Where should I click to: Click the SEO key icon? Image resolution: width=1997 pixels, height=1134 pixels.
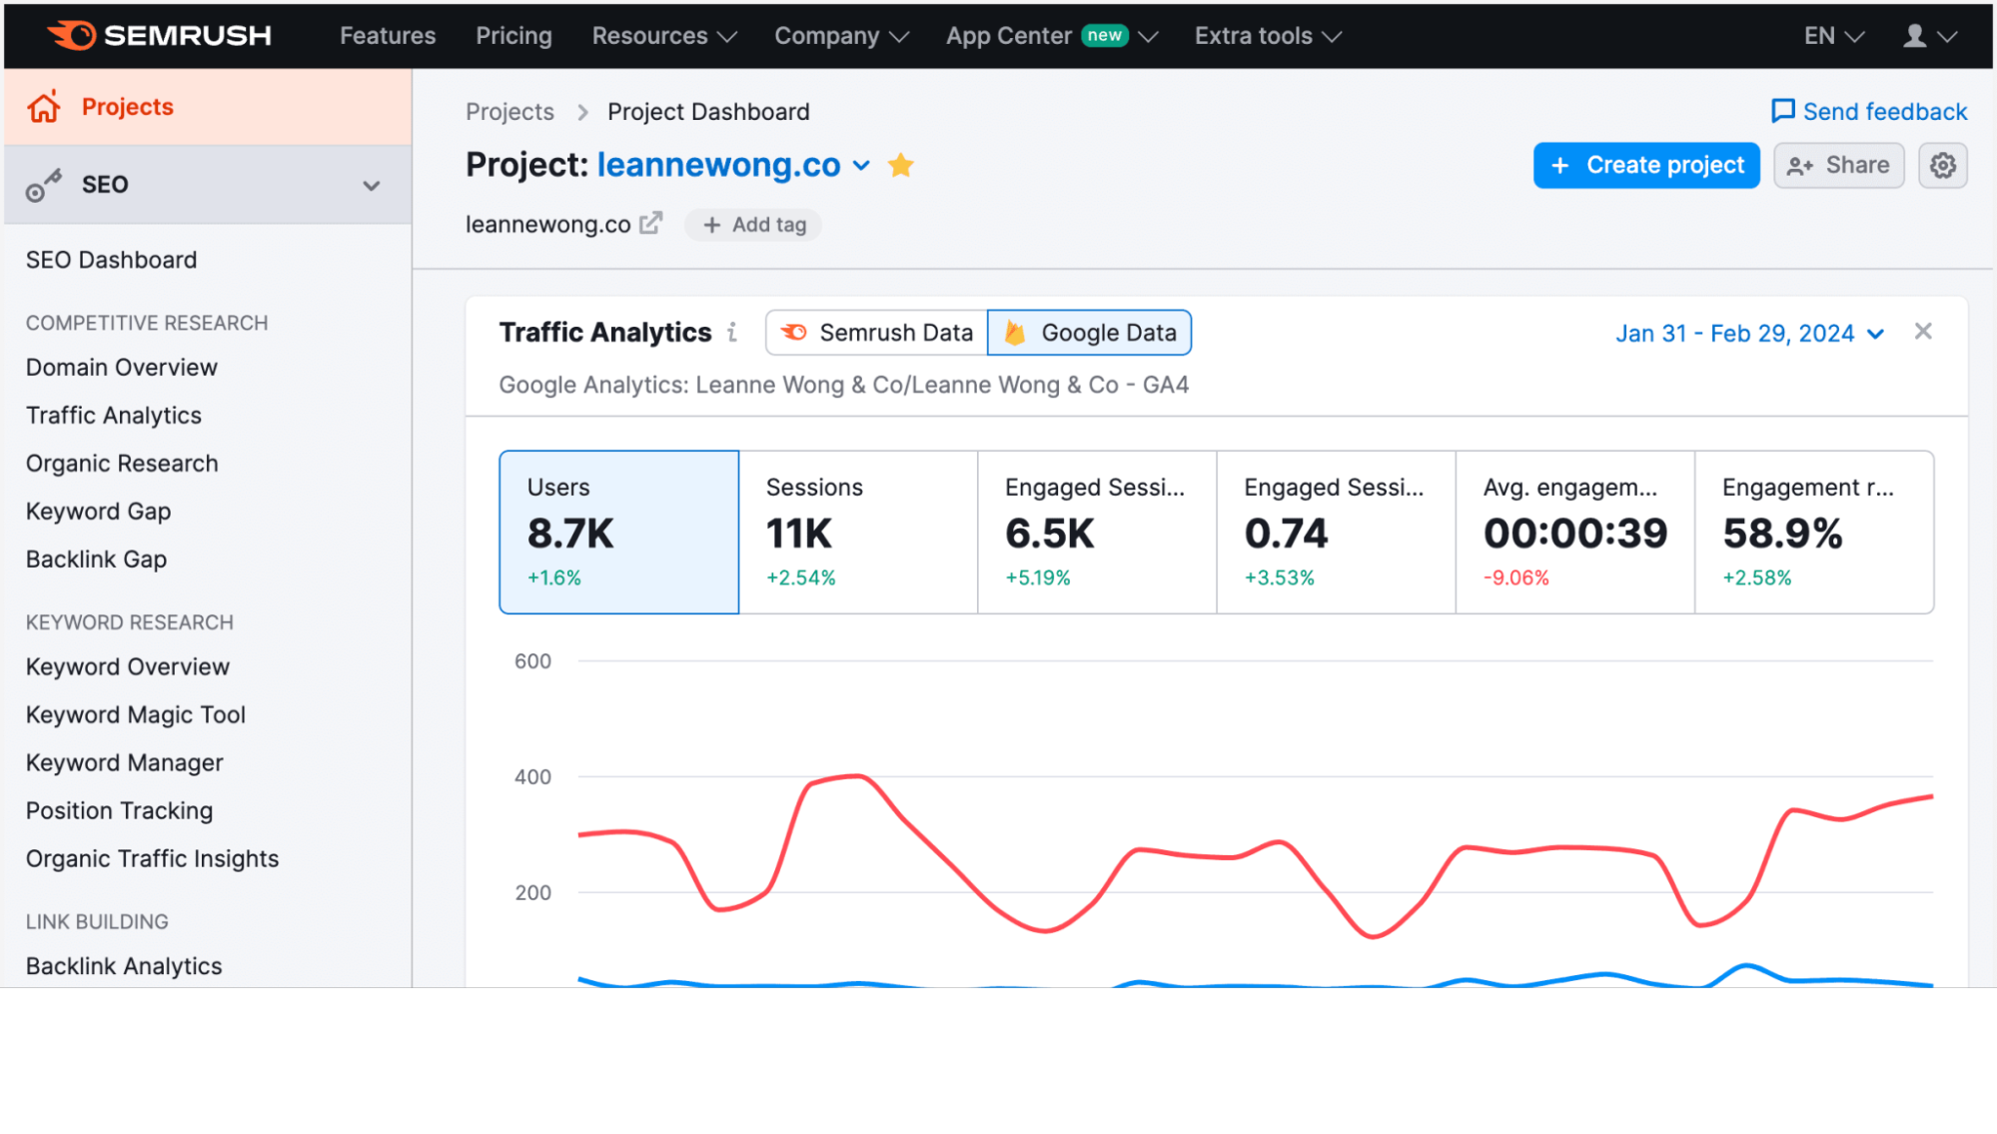click(x=43, y=185)
